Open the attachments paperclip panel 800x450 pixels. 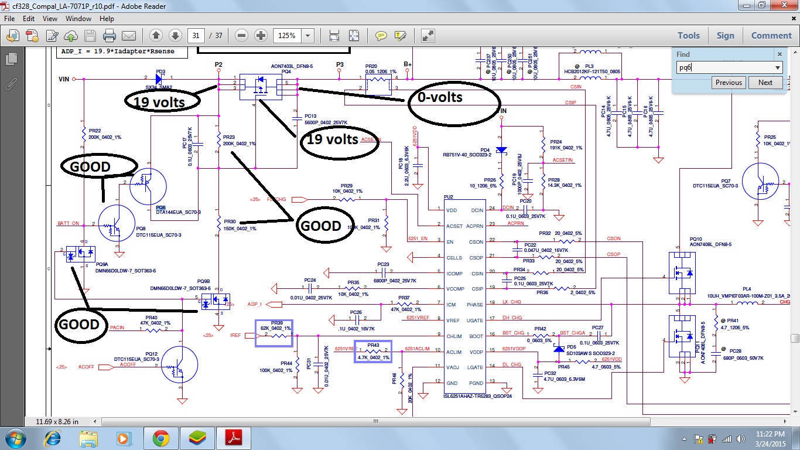11,84
